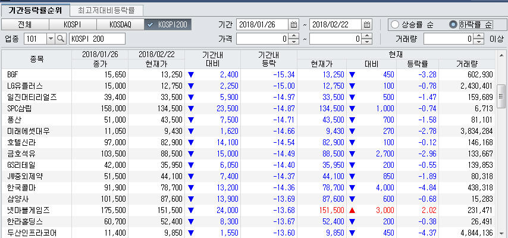Viewport: 508px width, 238px height.
Task: Select the 일진머티리얼즈 stock row
Action: [x=249, y=97]
